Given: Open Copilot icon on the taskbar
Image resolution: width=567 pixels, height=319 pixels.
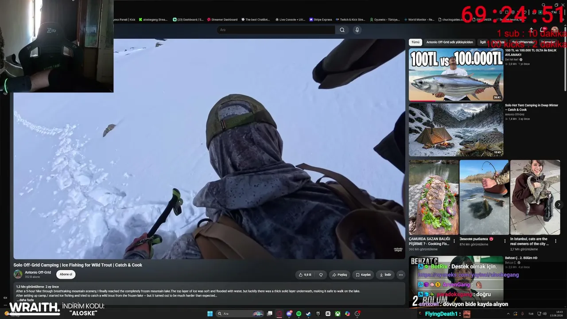Looking at the screenshot, I should 347,314.
